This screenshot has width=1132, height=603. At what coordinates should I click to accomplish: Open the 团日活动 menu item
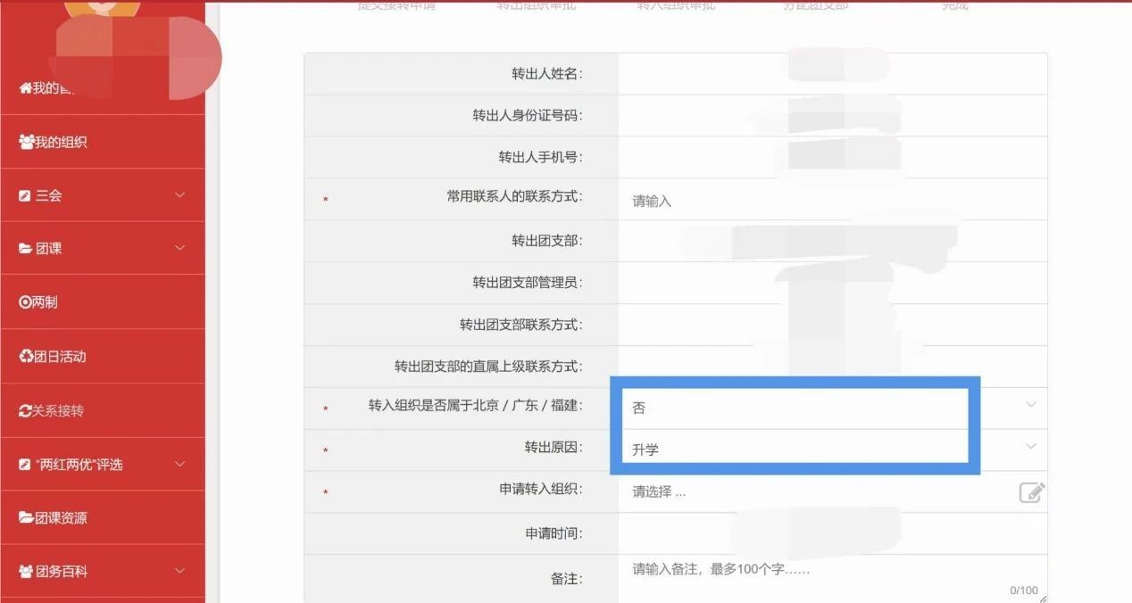pyautogui.click(x=60, y=357)
